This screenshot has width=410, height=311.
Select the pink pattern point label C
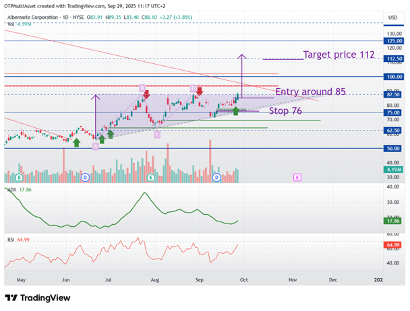(x=156, y=135)
